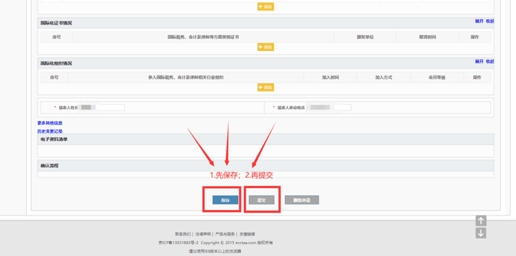
Task: Click the 国际税务、会计及律师等方面资格证书 header
Action: pos(203,37)
